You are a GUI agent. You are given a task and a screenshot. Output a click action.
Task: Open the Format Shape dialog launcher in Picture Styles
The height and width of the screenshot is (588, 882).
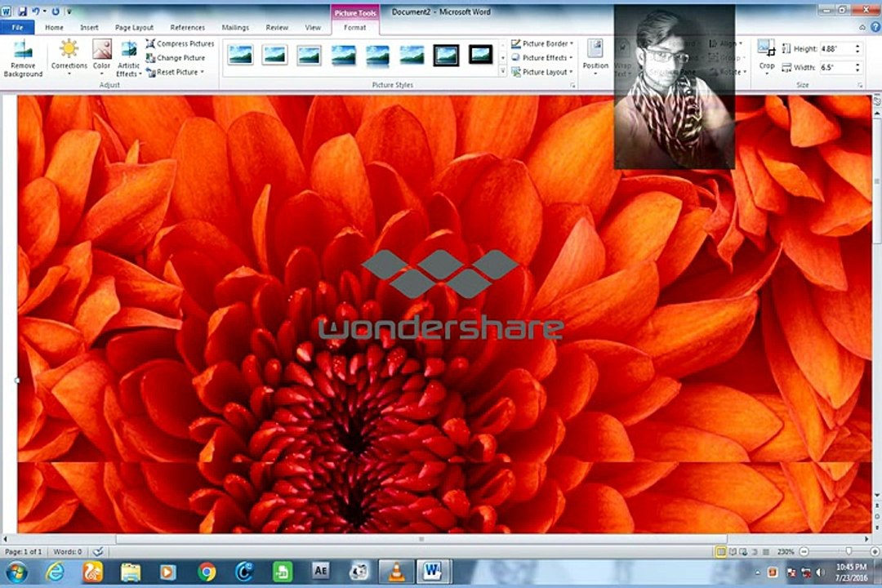[x=573, y=86]
